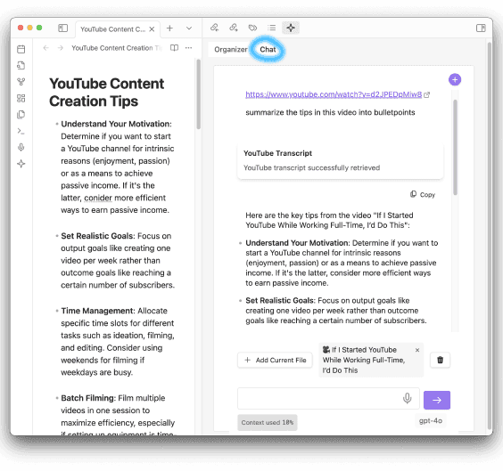Toggle the right sidebar panel icon
Screen dimensions: 503x471
click(x=481, y=28)
